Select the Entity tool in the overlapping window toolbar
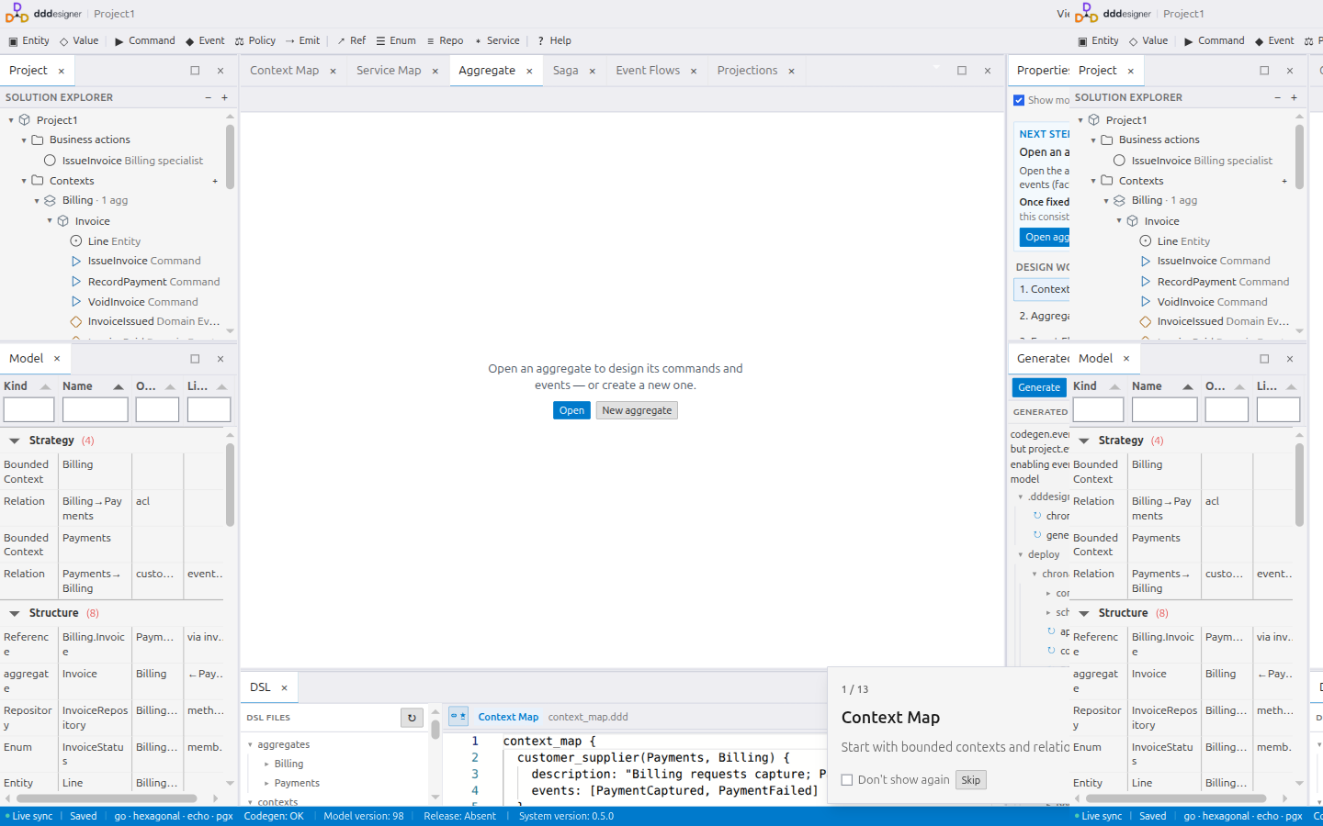 [x=1098, y=40]
